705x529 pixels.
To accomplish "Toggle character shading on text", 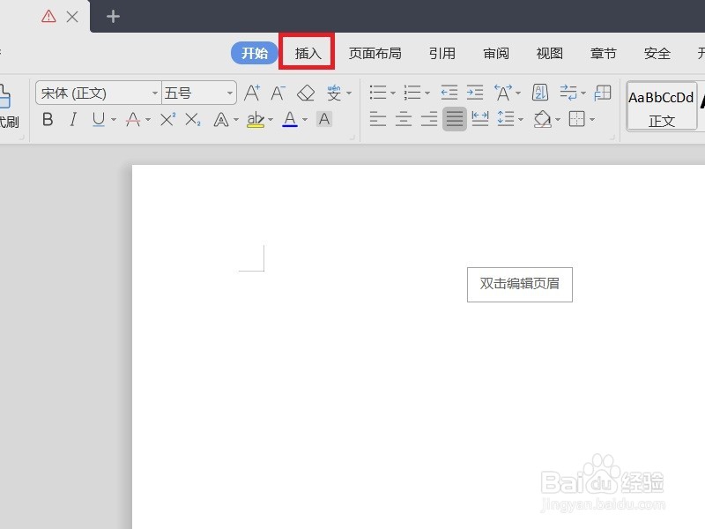I will pos(324,120).
